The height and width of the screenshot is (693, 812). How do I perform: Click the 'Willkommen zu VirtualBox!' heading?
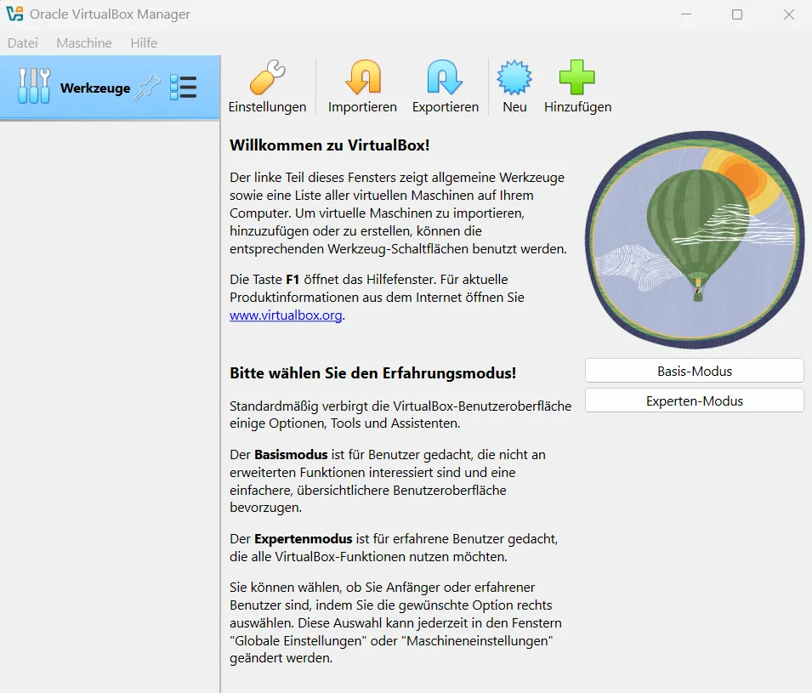[330, 145]
